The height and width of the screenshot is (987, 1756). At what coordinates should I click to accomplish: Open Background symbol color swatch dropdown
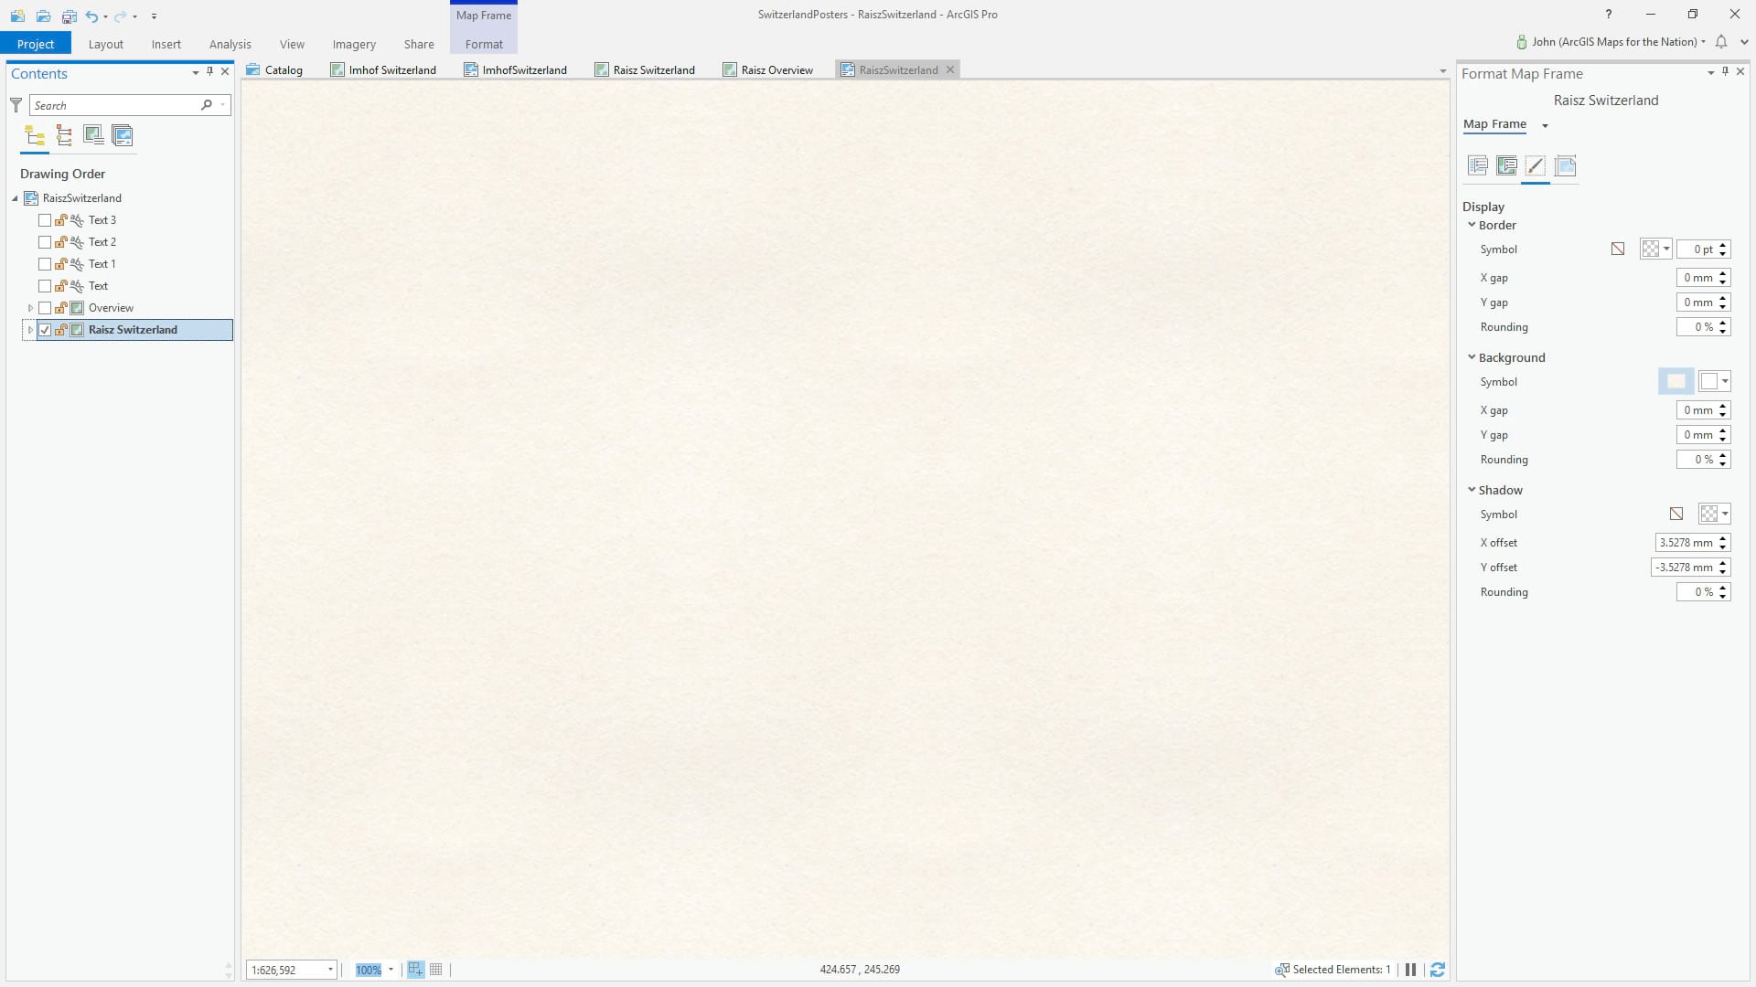(1715, 381)
